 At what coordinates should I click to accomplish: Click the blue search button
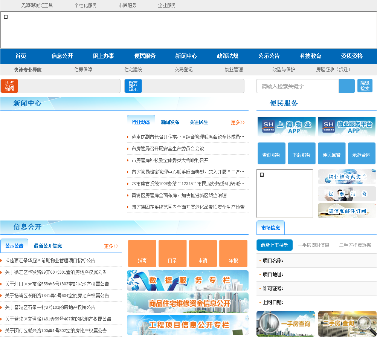tap(346, 86)
